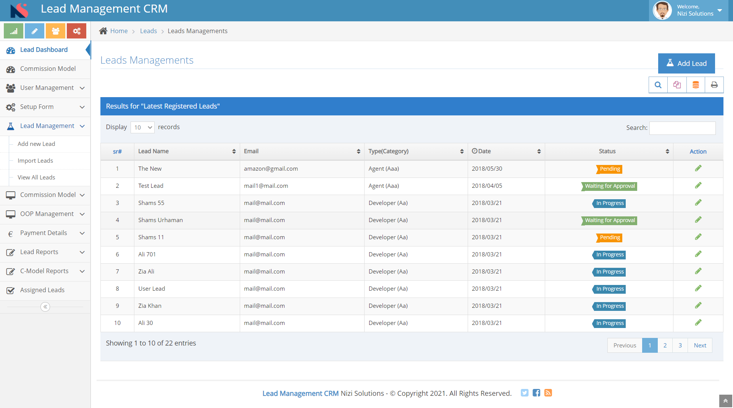Image resolution: width=733 pixels, height=408 pixels.
Task: Click the Add Lead button
Action: (x=686, y=63)
